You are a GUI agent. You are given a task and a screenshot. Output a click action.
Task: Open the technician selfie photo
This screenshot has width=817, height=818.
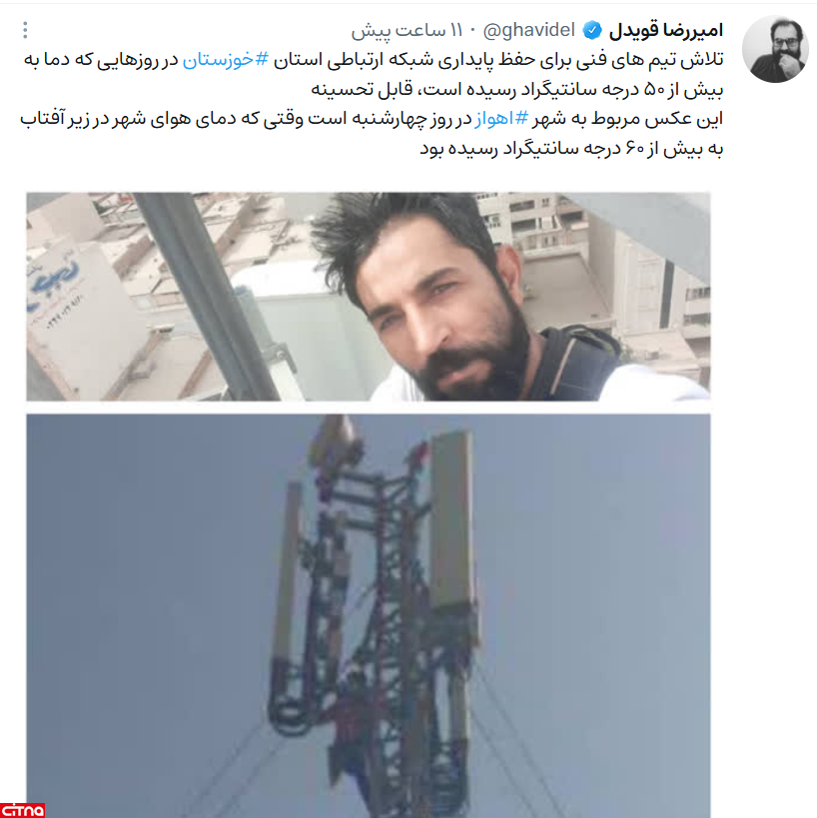(369, 297)
